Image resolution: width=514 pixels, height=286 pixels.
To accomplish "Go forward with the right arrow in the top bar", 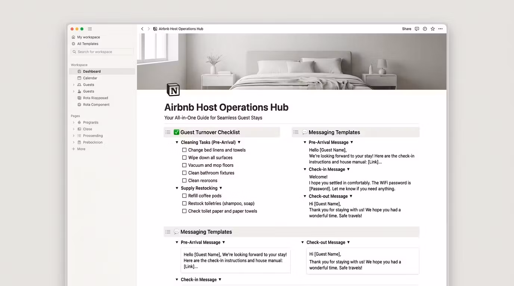I will click(x=149, y=29).
